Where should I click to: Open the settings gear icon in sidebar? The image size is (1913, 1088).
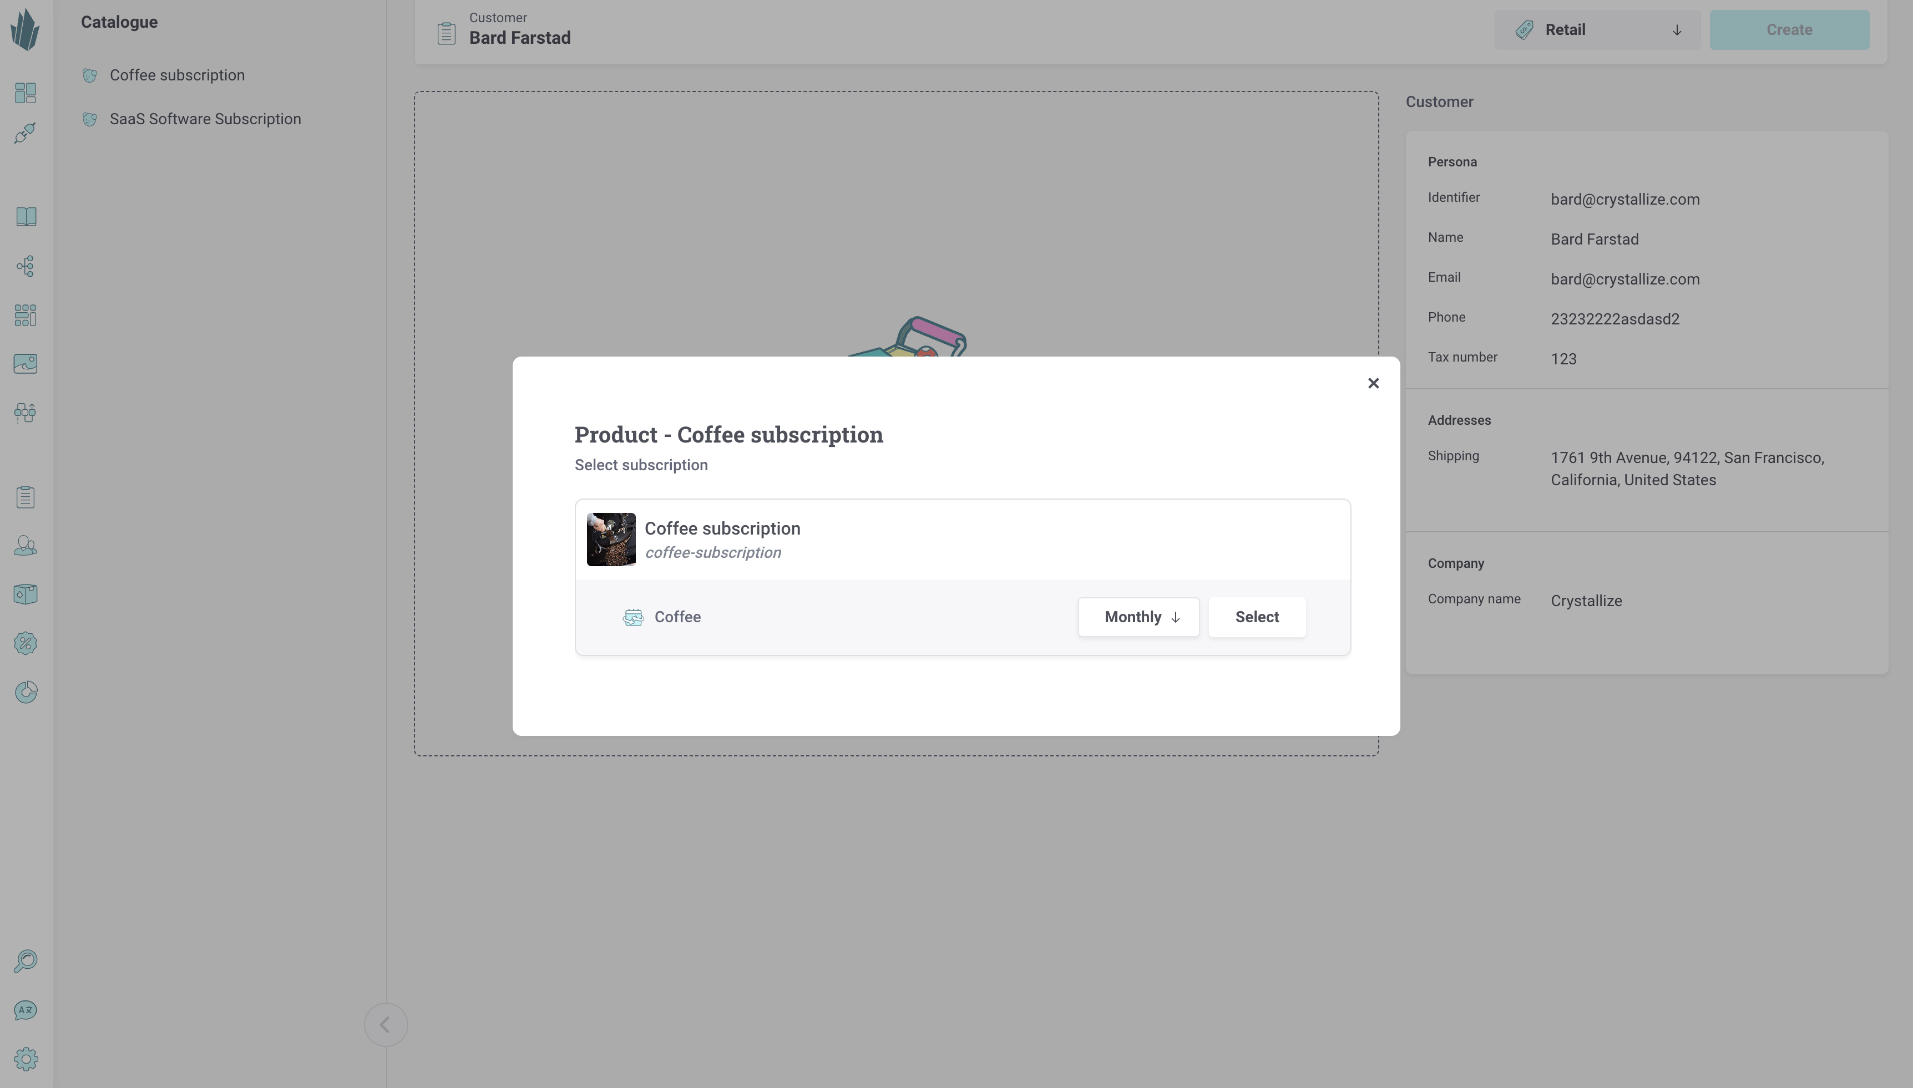(26, 1059)
